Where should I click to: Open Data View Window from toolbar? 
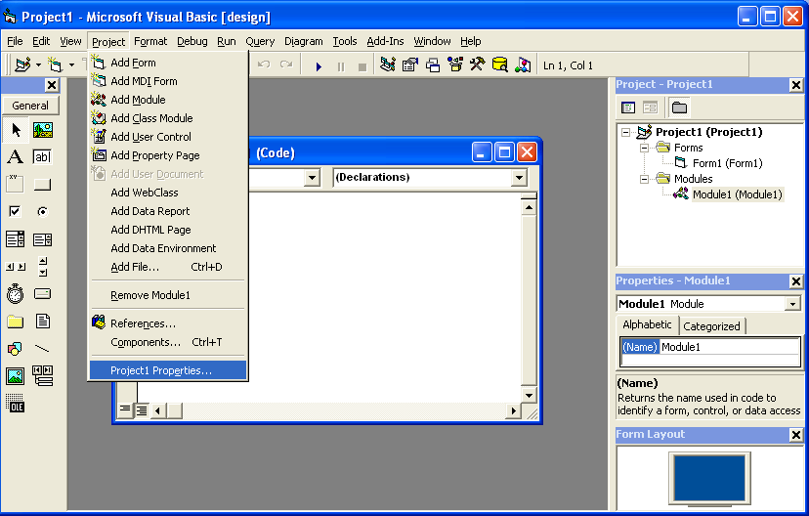500,65
